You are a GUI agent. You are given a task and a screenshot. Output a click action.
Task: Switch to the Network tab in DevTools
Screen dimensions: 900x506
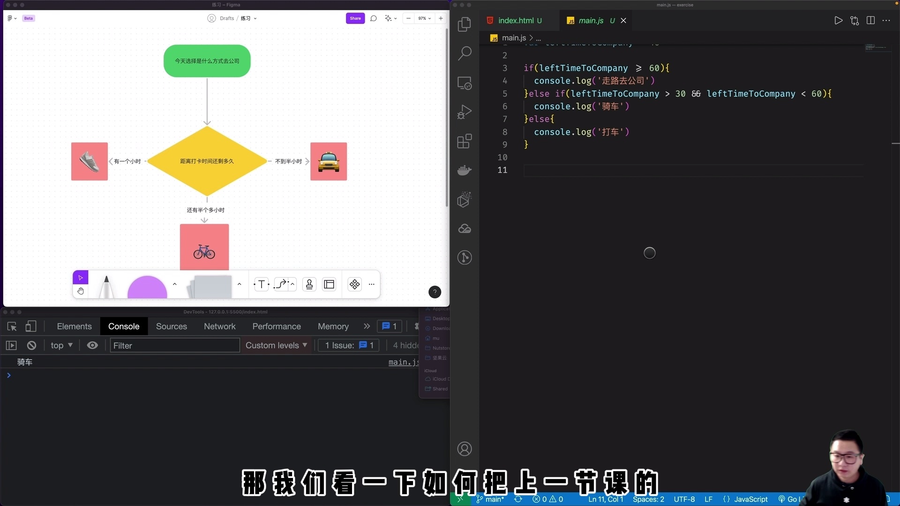[219, 327]
